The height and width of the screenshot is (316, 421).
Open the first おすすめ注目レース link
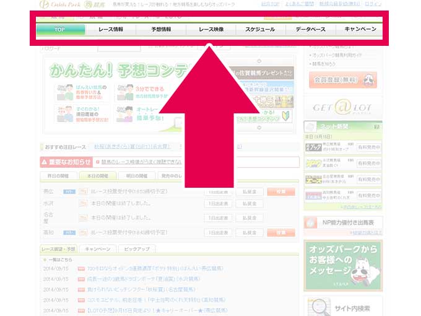point(132,147)
